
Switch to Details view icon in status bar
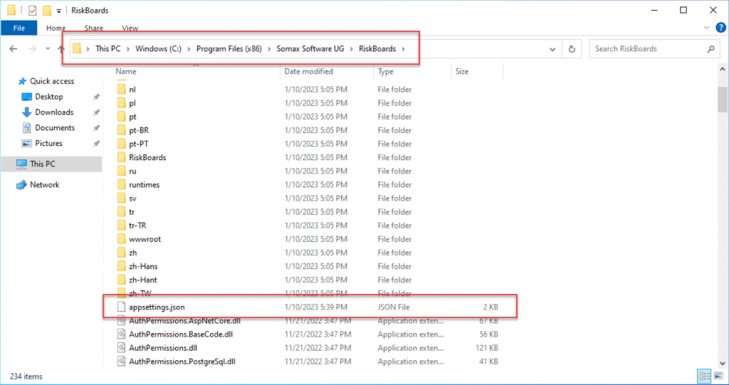tap(703, 376)
